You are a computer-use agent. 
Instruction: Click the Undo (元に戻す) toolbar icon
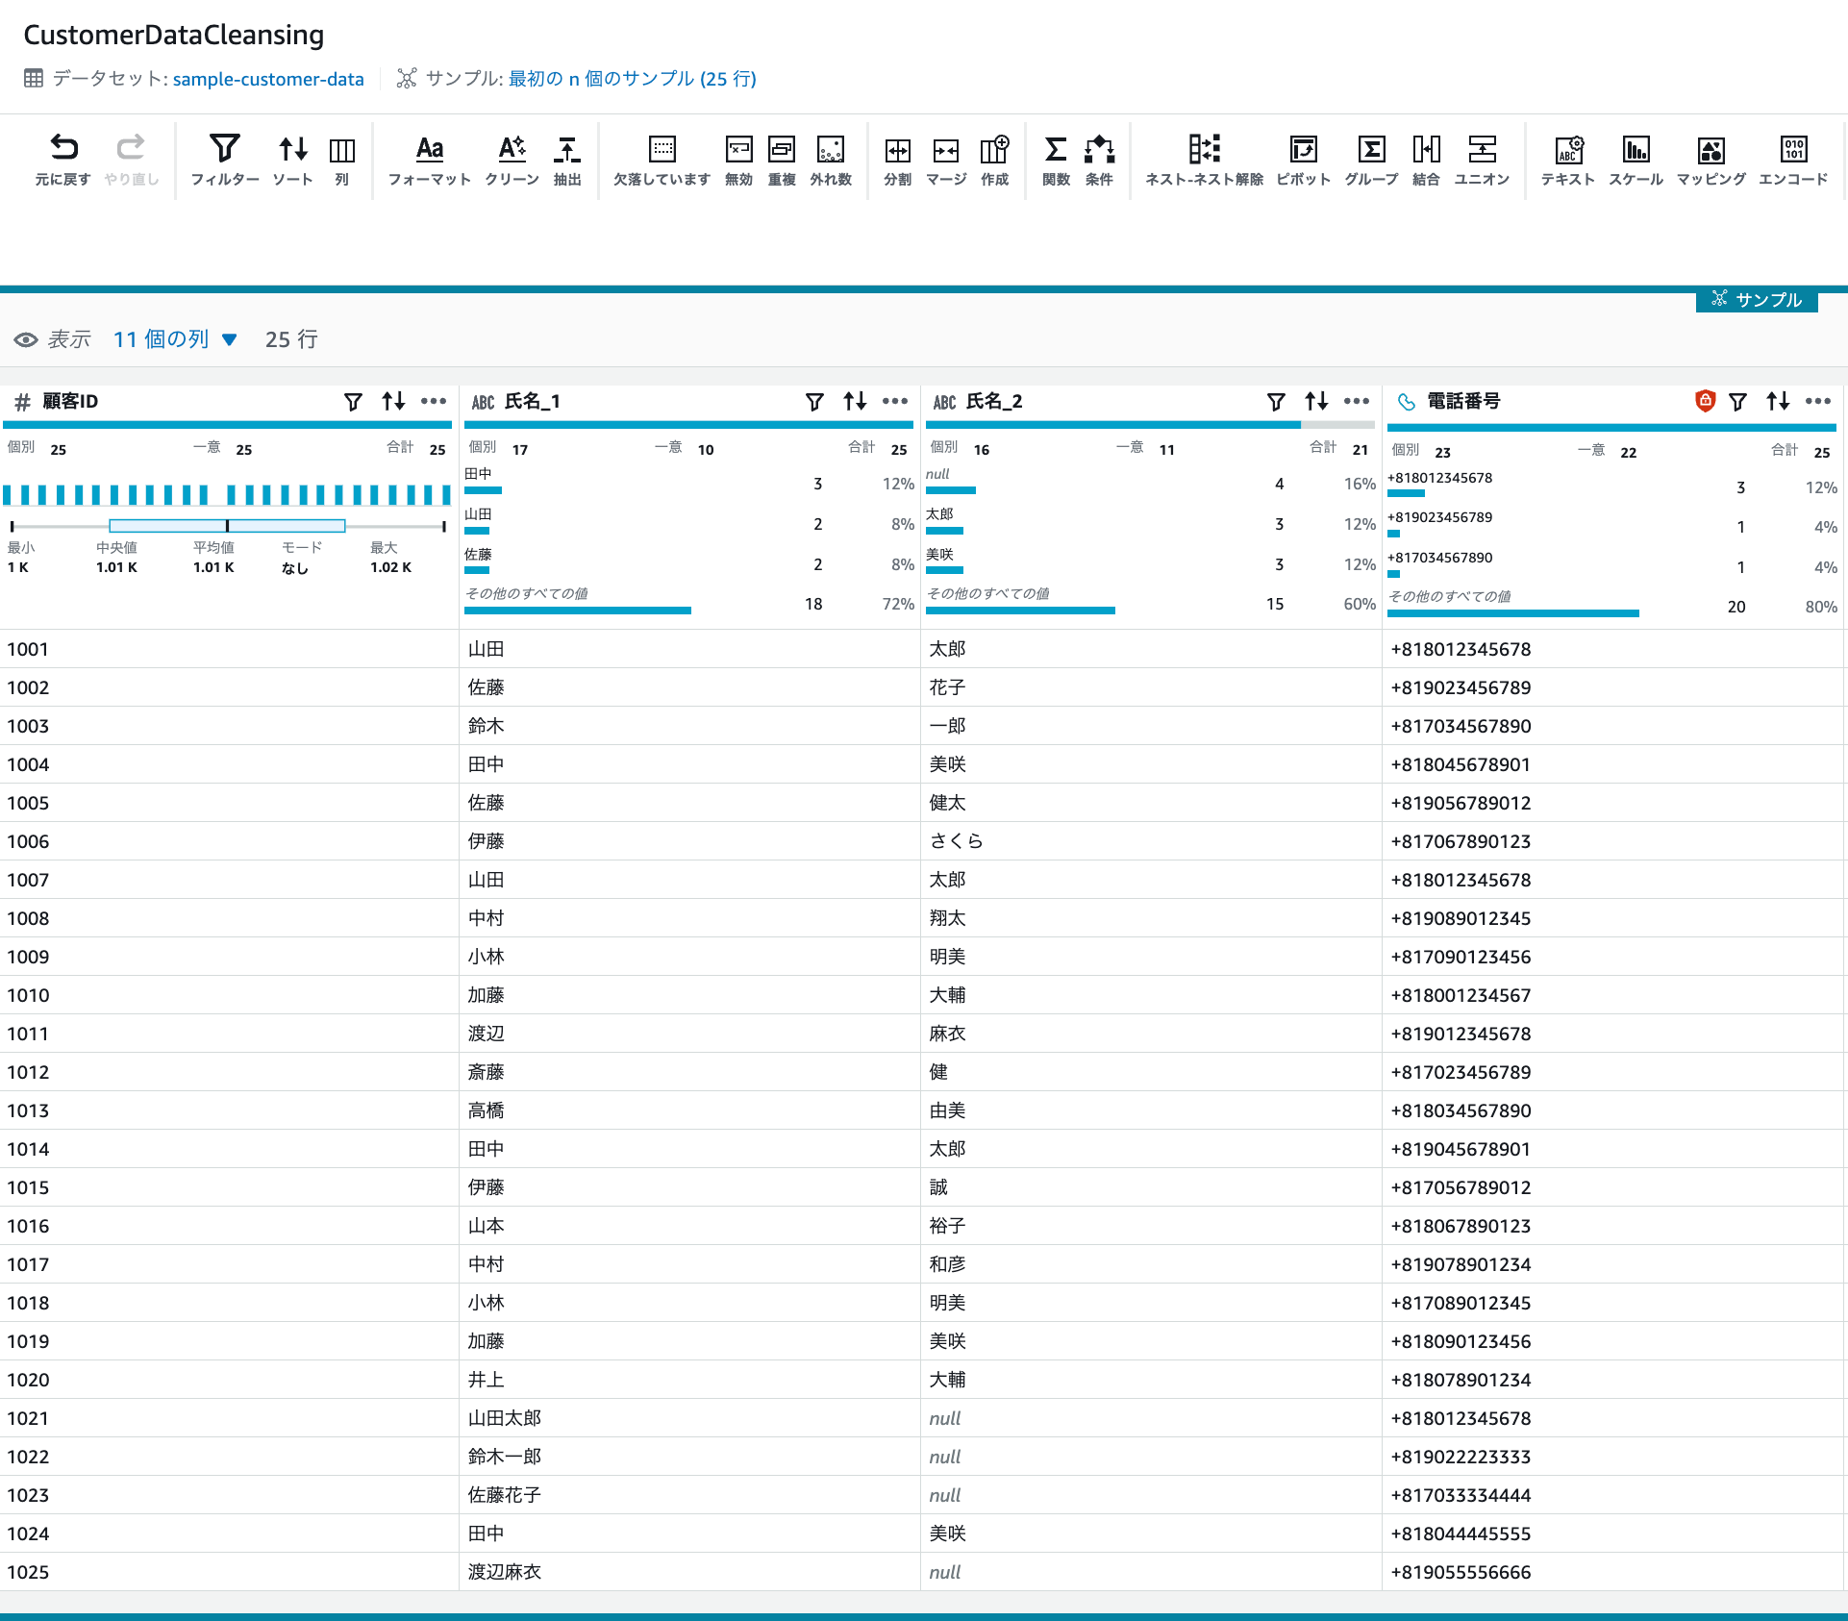coord(63,159)
